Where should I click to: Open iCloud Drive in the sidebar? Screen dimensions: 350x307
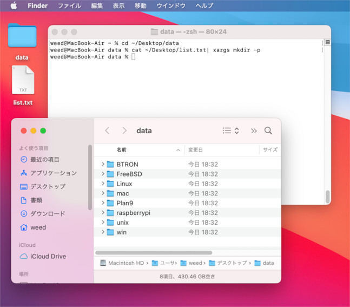point(43,256)
